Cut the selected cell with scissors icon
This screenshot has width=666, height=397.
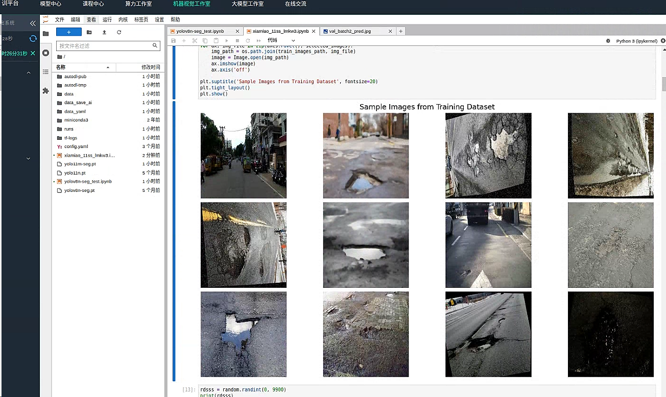point(195,40)
